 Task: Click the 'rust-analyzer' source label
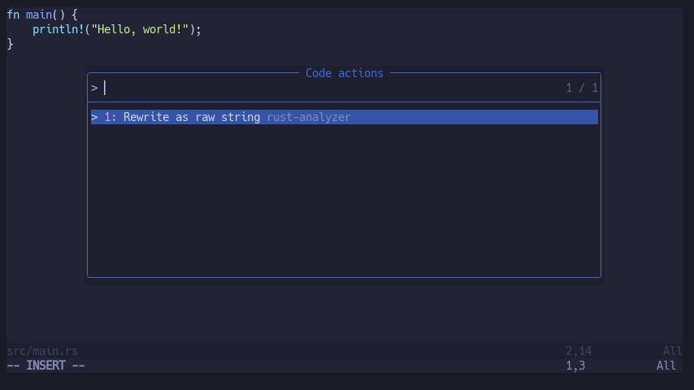pyautogui.click(x=309, y=117)
